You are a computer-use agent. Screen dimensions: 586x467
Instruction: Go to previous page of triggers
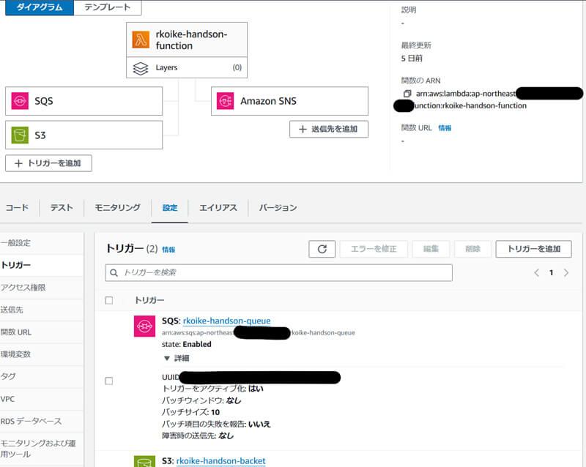(x=537, y=273)
